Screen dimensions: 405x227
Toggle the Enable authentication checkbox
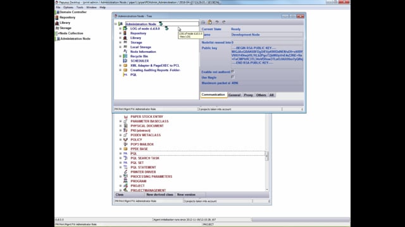click(x=233, y=71)
